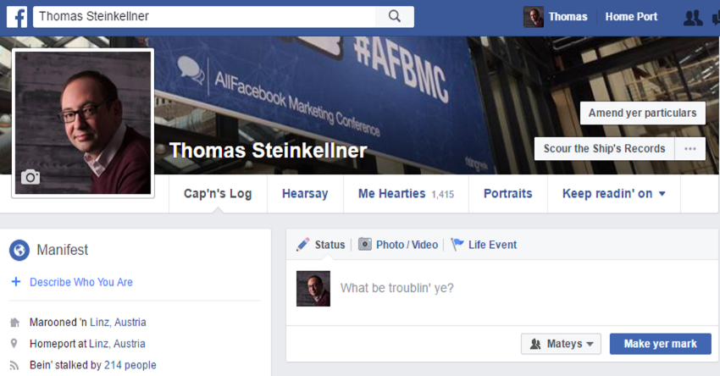Screen dimensions: 720x376
Task: Click the search magnifier icon
Action: coord(394,16)
